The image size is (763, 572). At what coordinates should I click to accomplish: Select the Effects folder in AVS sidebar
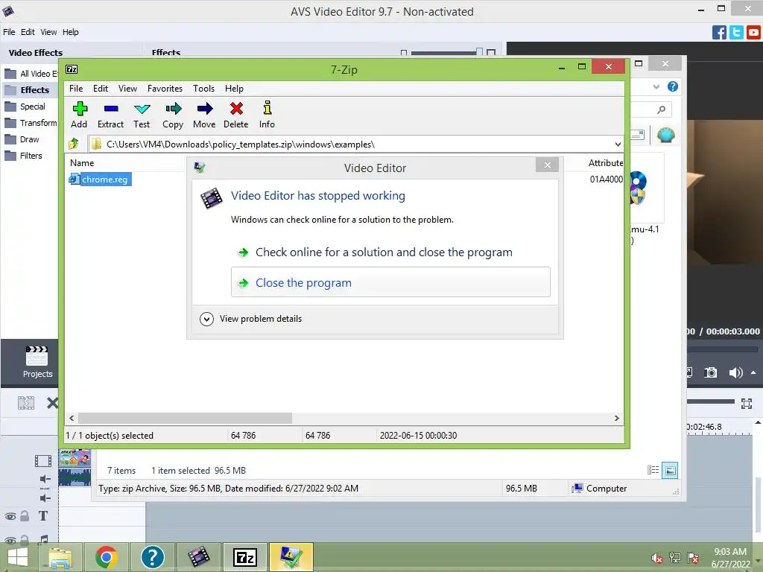coord(30,90)
